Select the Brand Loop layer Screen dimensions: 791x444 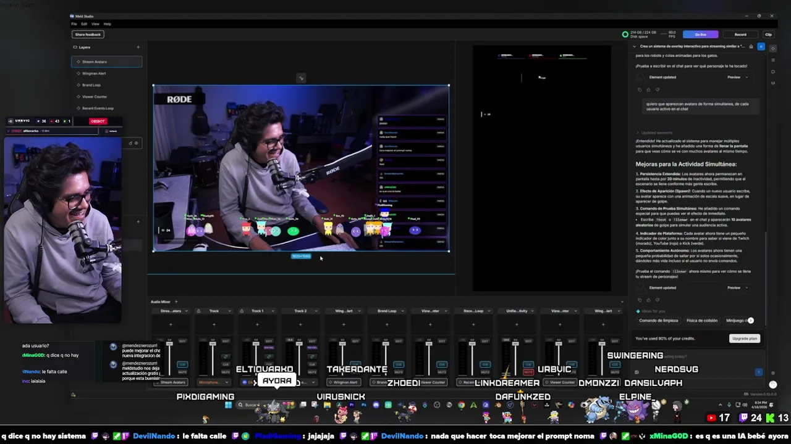pyautogui.click(x=106, y=85)
